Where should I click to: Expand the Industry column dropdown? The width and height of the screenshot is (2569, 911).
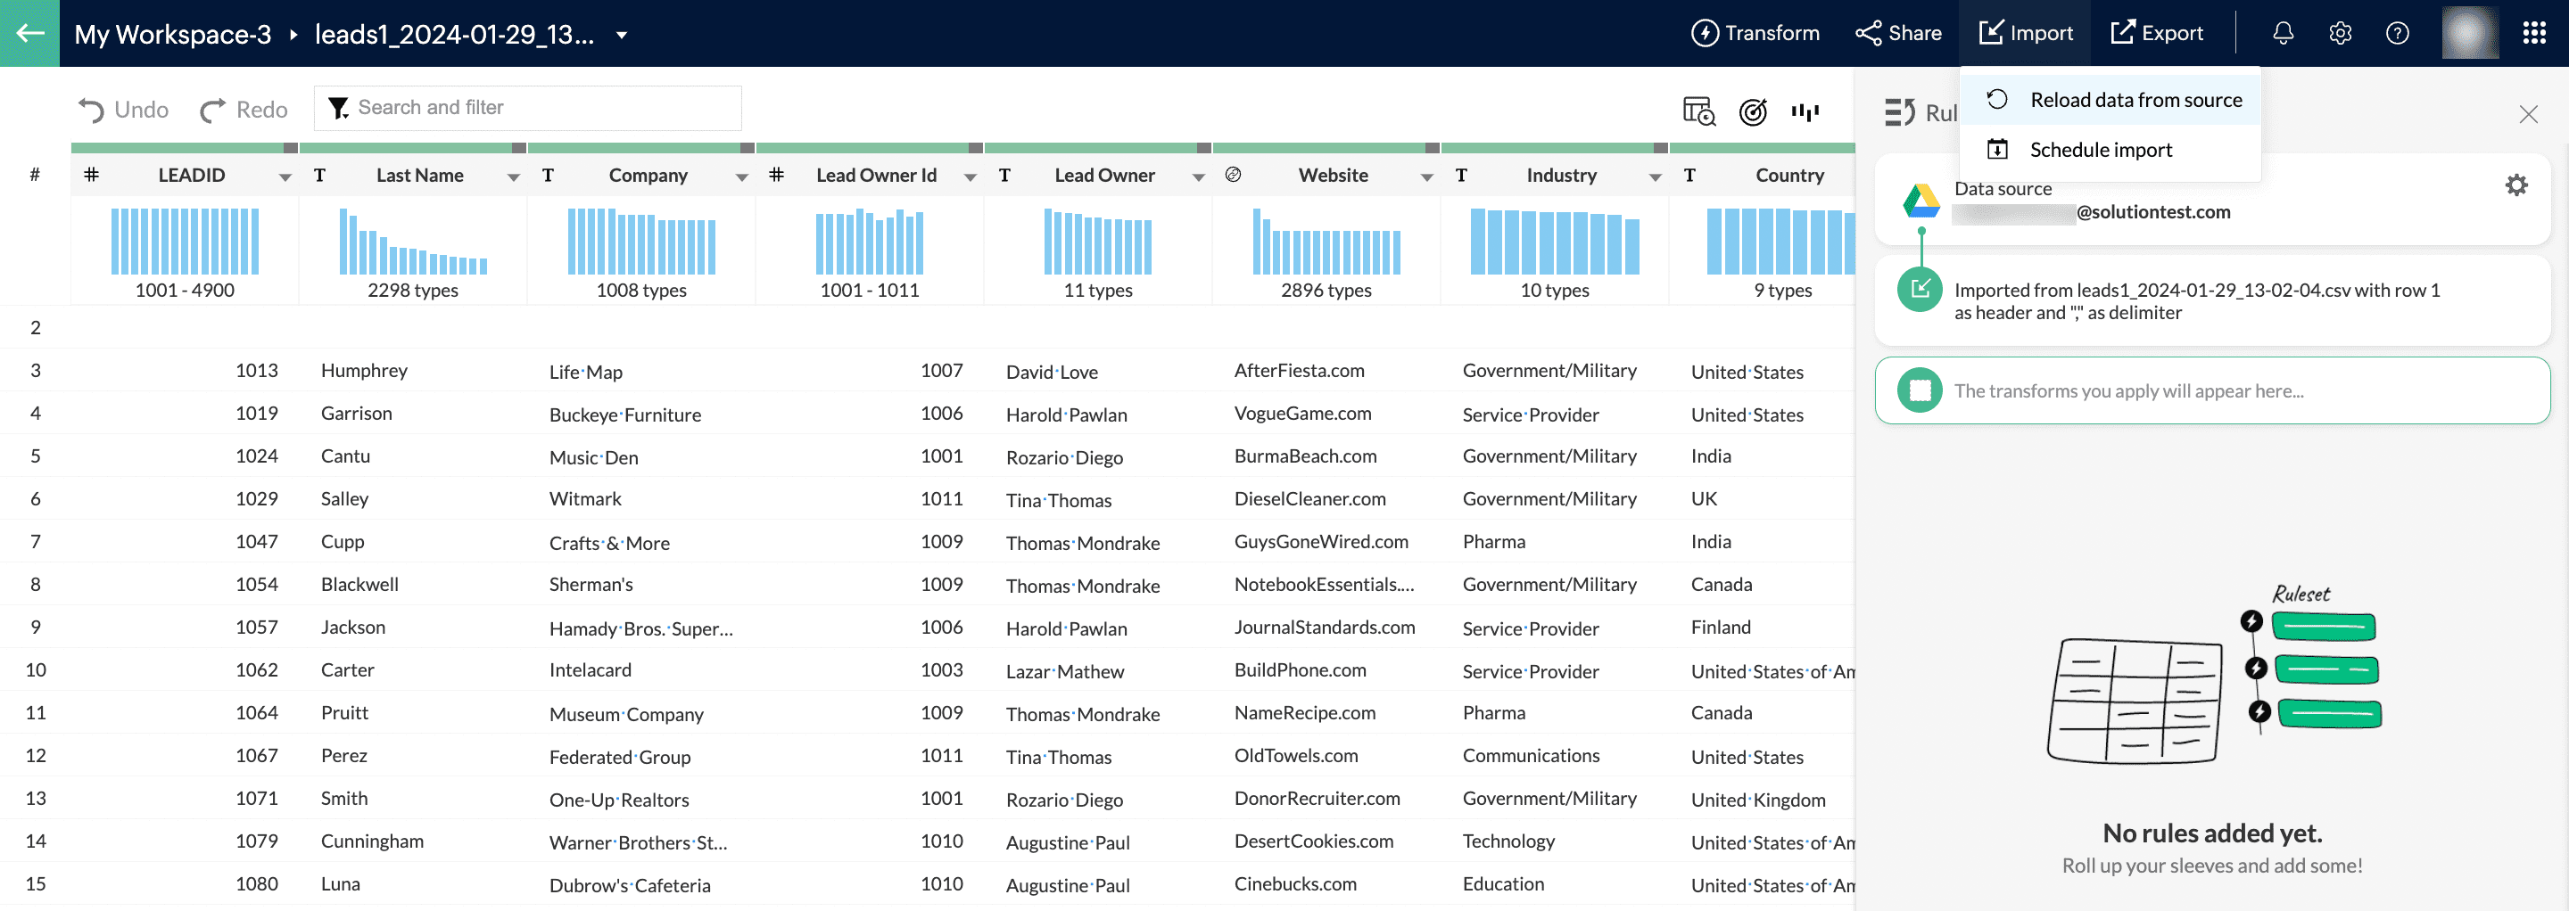[x=1656, y=177]
